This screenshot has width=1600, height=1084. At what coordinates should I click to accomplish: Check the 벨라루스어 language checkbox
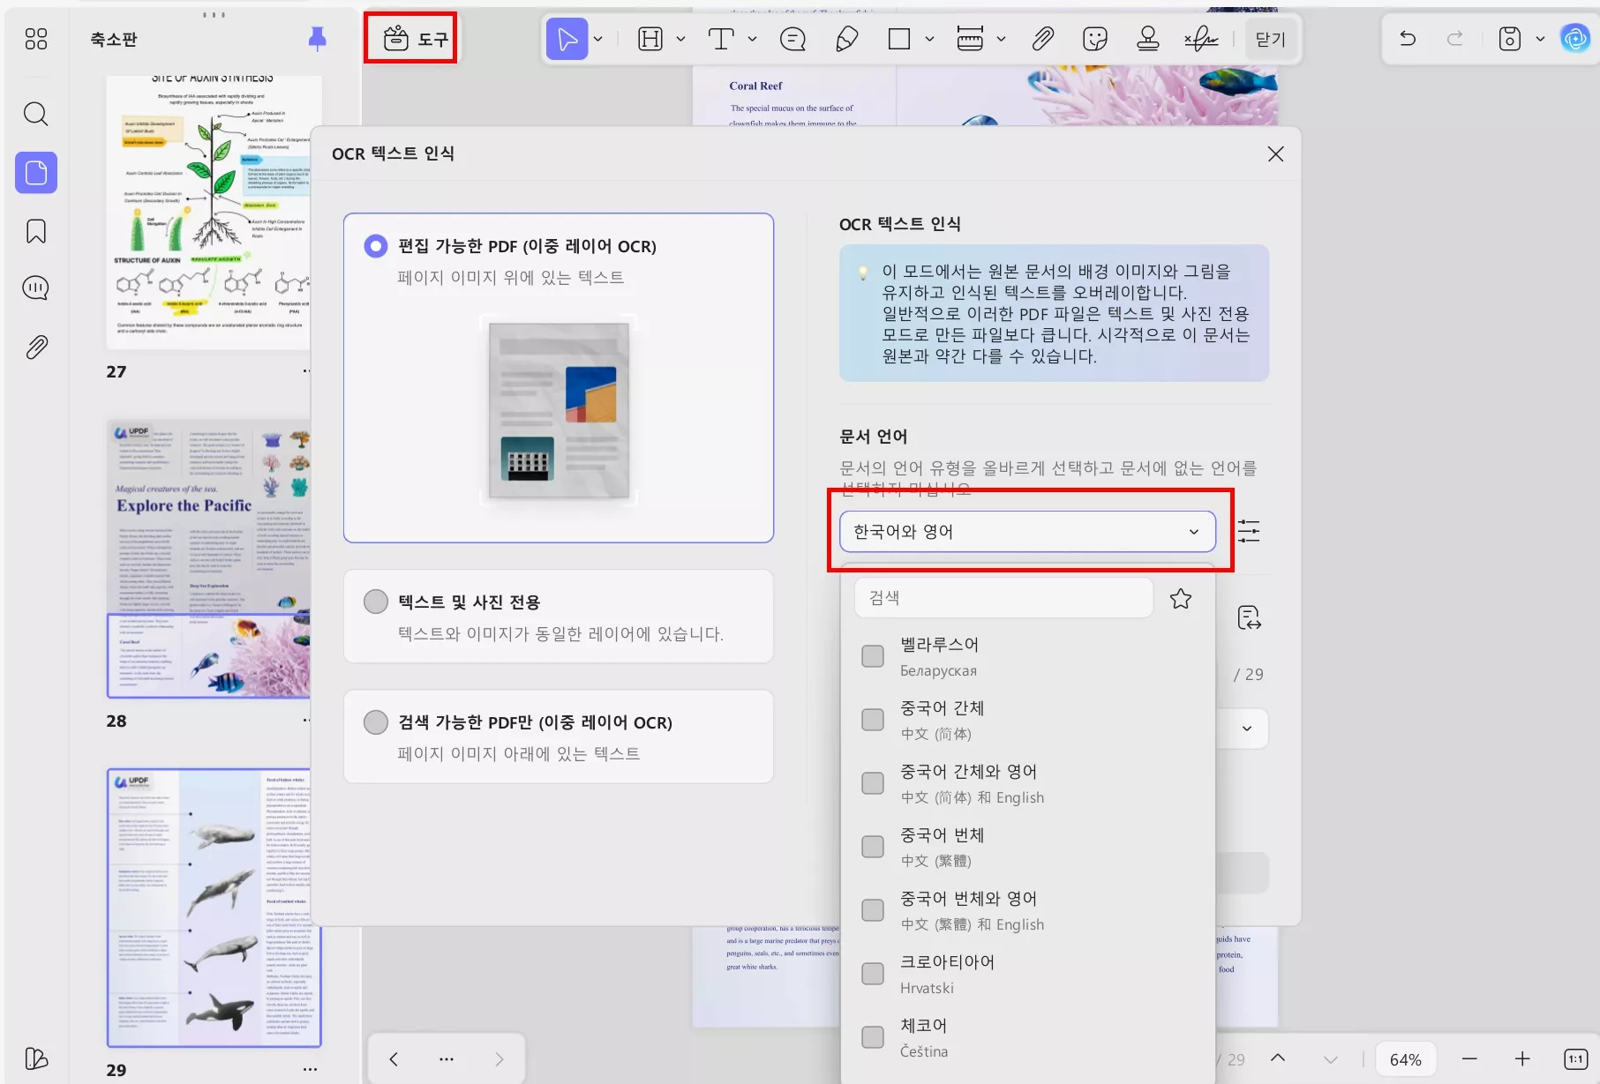point(872,655)
